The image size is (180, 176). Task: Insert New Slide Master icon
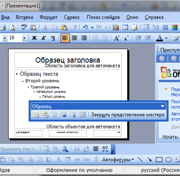coord(36,115)
